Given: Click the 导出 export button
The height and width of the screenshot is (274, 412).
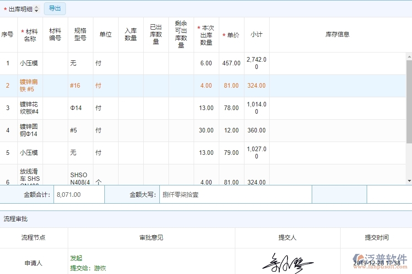Looking at the screenshot, I should pos(54,8).
